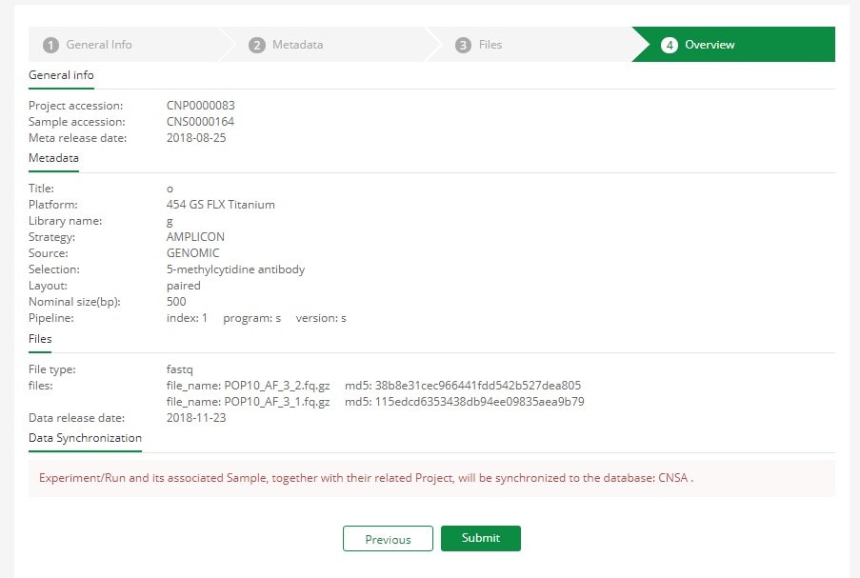Viewport: 860px width, 578px height.
Task: Click source value GENOMIC
Action: tap(192, 253)
